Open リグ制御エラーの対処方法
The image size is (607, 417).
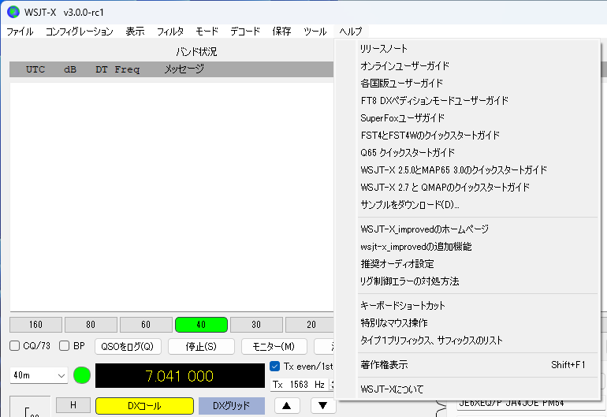point(467,281)
